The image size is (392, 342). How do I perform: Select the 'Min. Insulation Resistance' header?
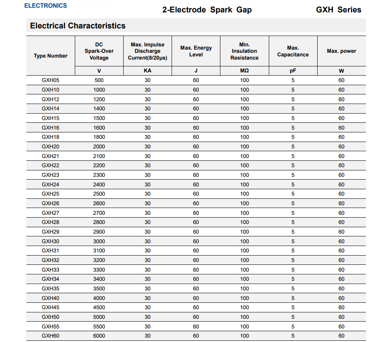244,51
